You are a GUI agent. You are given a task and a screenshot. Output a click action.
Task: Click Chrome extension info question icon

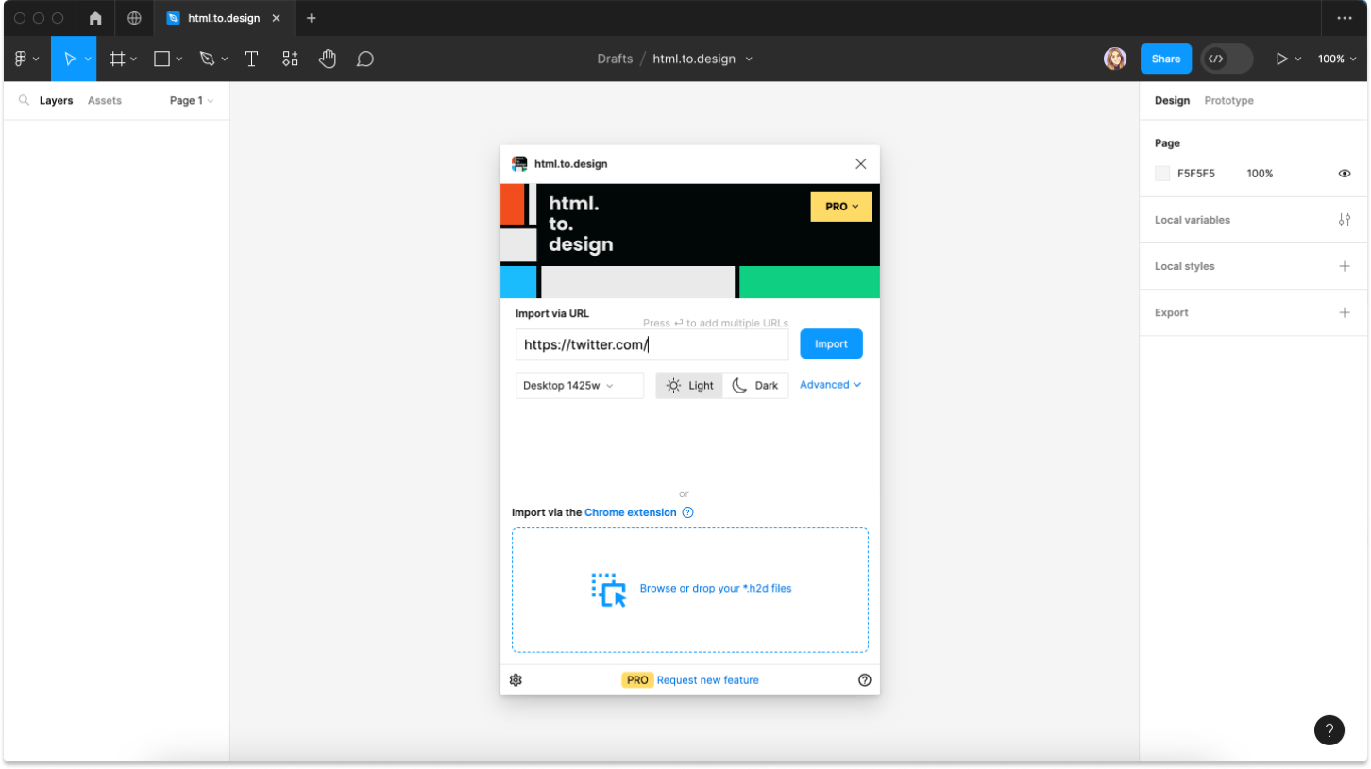(687, 512)
